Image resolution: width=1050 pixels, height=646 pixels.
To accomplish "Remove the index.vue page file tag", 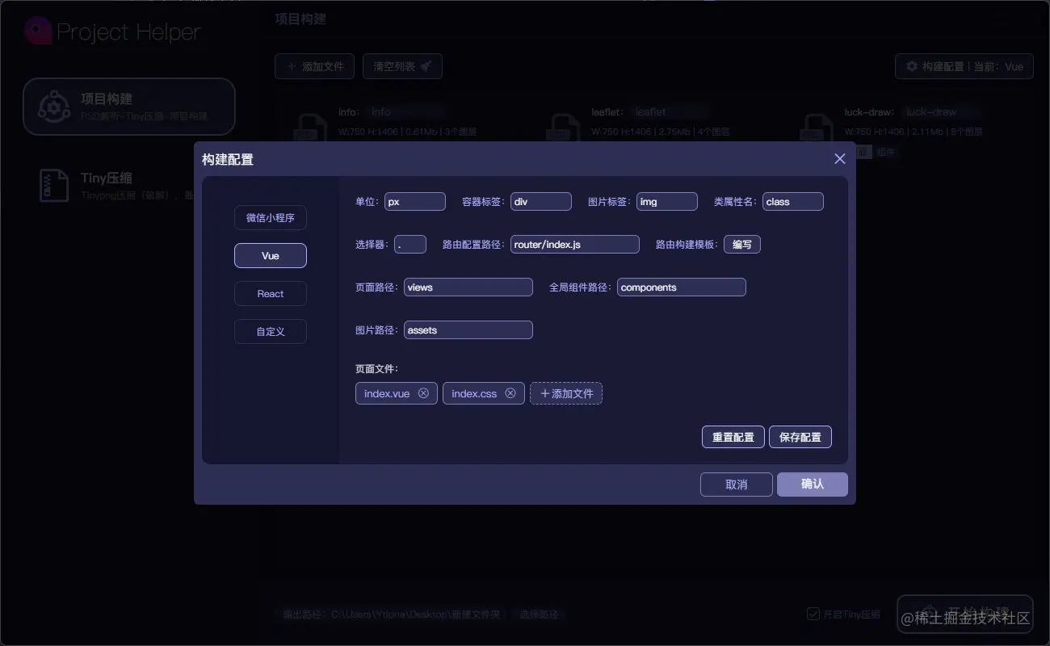I will 423,393.
